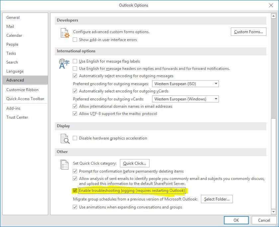279x227 pixels.
Task: Click the Quick Click button
Action: (135, 163)
